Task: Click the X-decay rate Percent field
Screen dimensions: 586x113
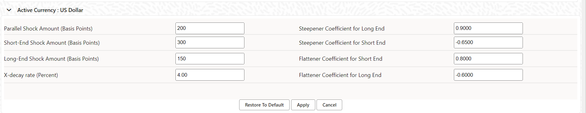Action: (x=210, y=75)
